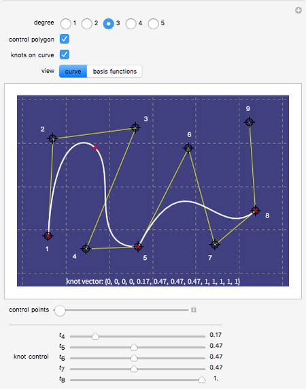
Task: Click the t8 knot slider handle
Action: [202, 380]
